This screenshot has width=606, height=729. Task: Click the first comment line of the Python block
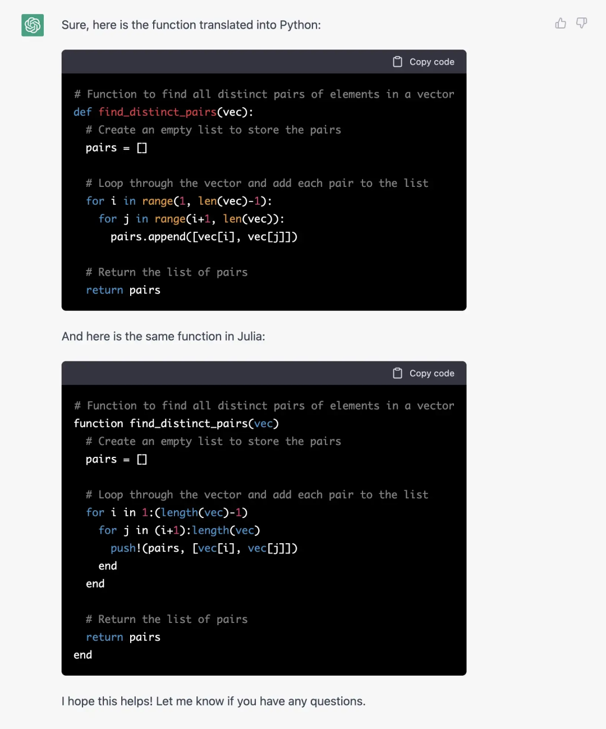click(x=264, y=94)
